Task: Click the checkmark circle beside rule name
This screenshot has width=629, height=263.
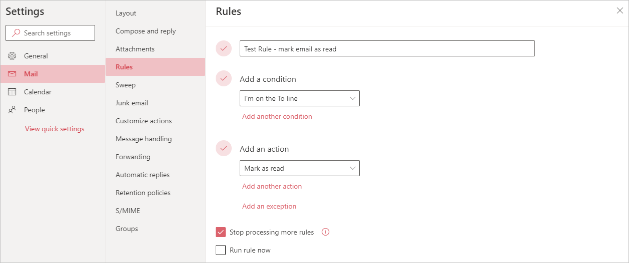Action: click(224, 48)
